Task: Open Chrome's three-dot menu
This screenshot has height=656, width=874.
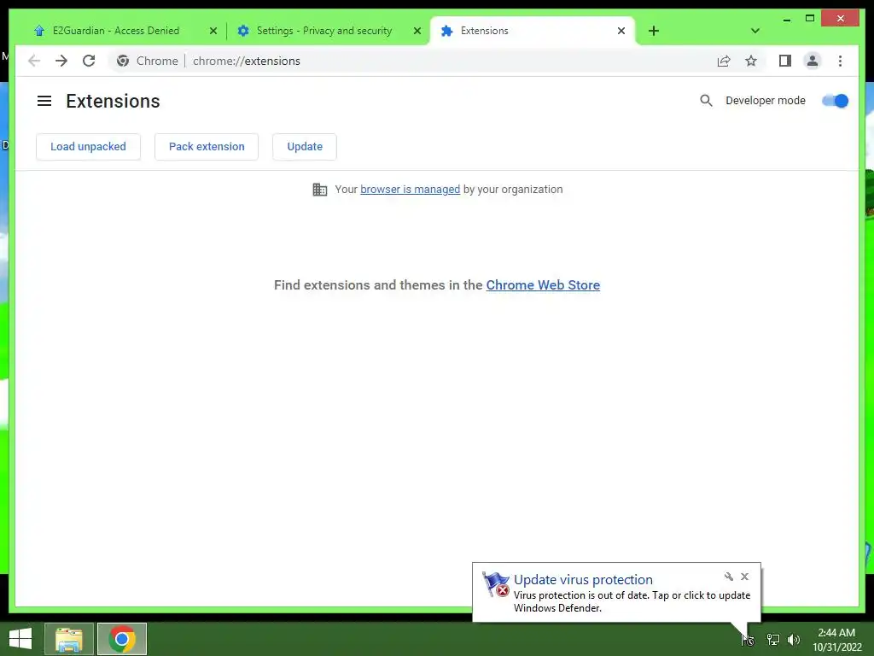Action: (x=840, y=61)
